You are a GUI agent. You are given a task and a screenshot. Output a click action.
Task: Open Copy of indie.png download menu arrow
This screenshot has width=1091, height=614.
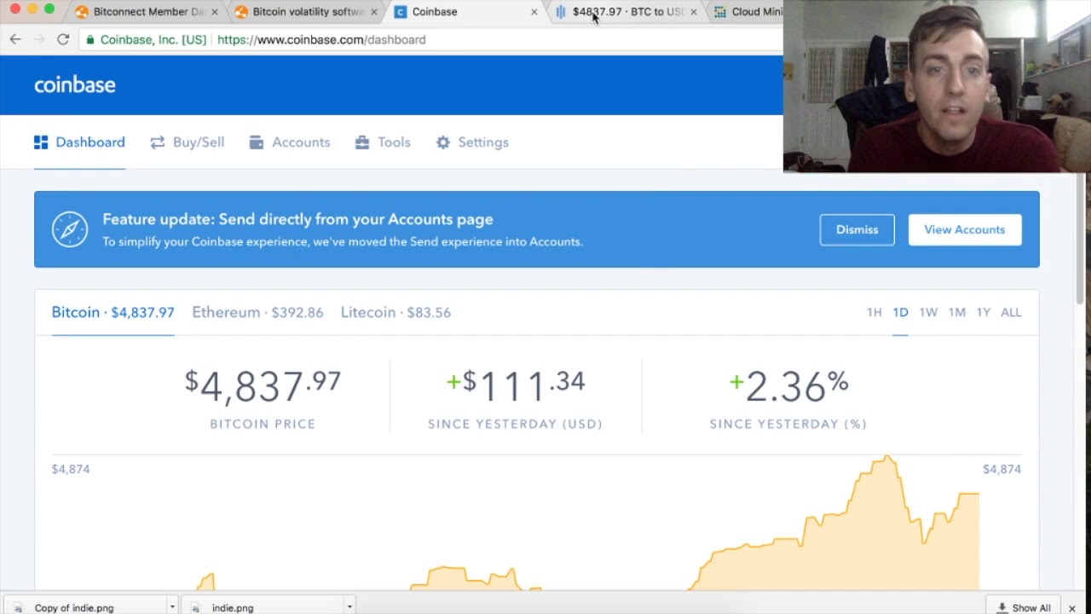[172, 607]
